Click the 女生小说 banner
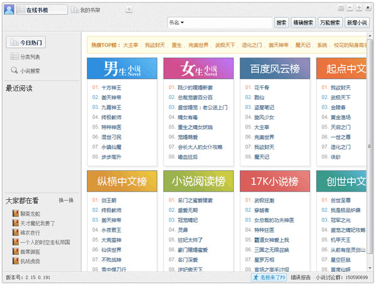This screenshot has width=376, height=285. click(199, 68)
